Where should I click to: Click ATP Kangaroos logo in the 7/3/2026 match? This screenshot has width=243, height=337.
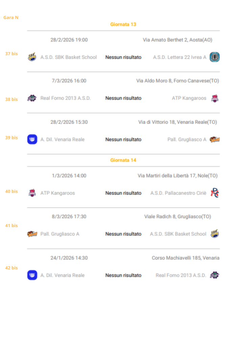(215, 98)
